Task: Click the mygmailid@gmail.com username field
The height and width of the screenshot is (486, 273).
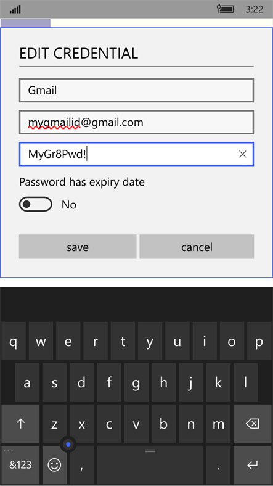Action: click(137, 122)
